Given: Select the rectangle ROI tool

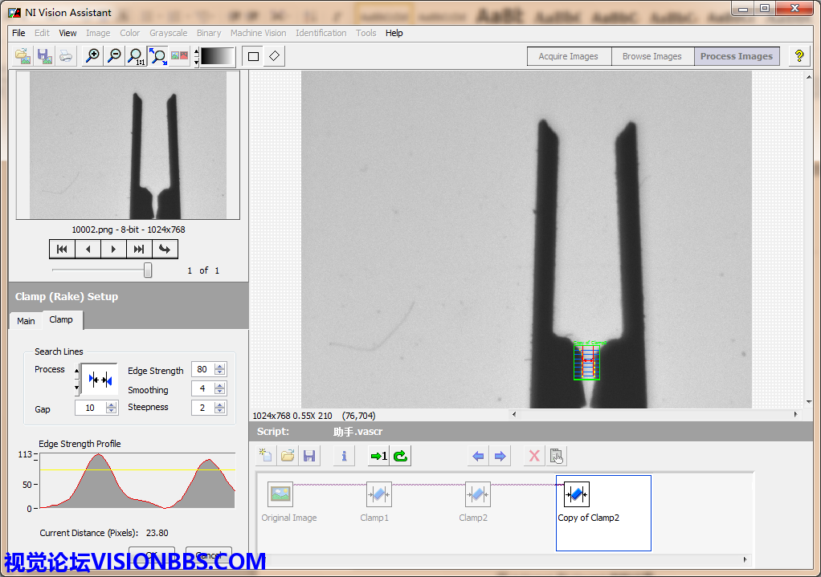Looking at the screenshot, I should point(253,56).
